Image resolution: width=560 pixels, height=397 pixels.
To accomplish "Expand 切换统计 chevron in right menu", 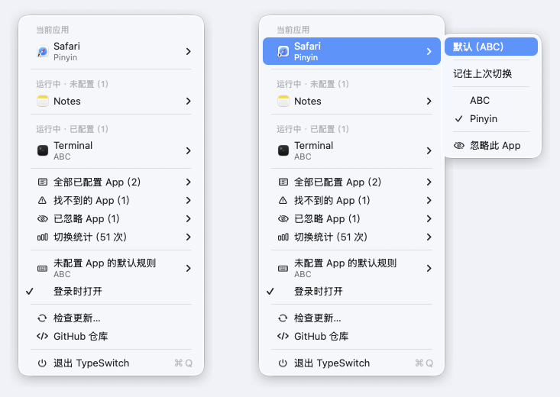I will click(x=429, y=237).
